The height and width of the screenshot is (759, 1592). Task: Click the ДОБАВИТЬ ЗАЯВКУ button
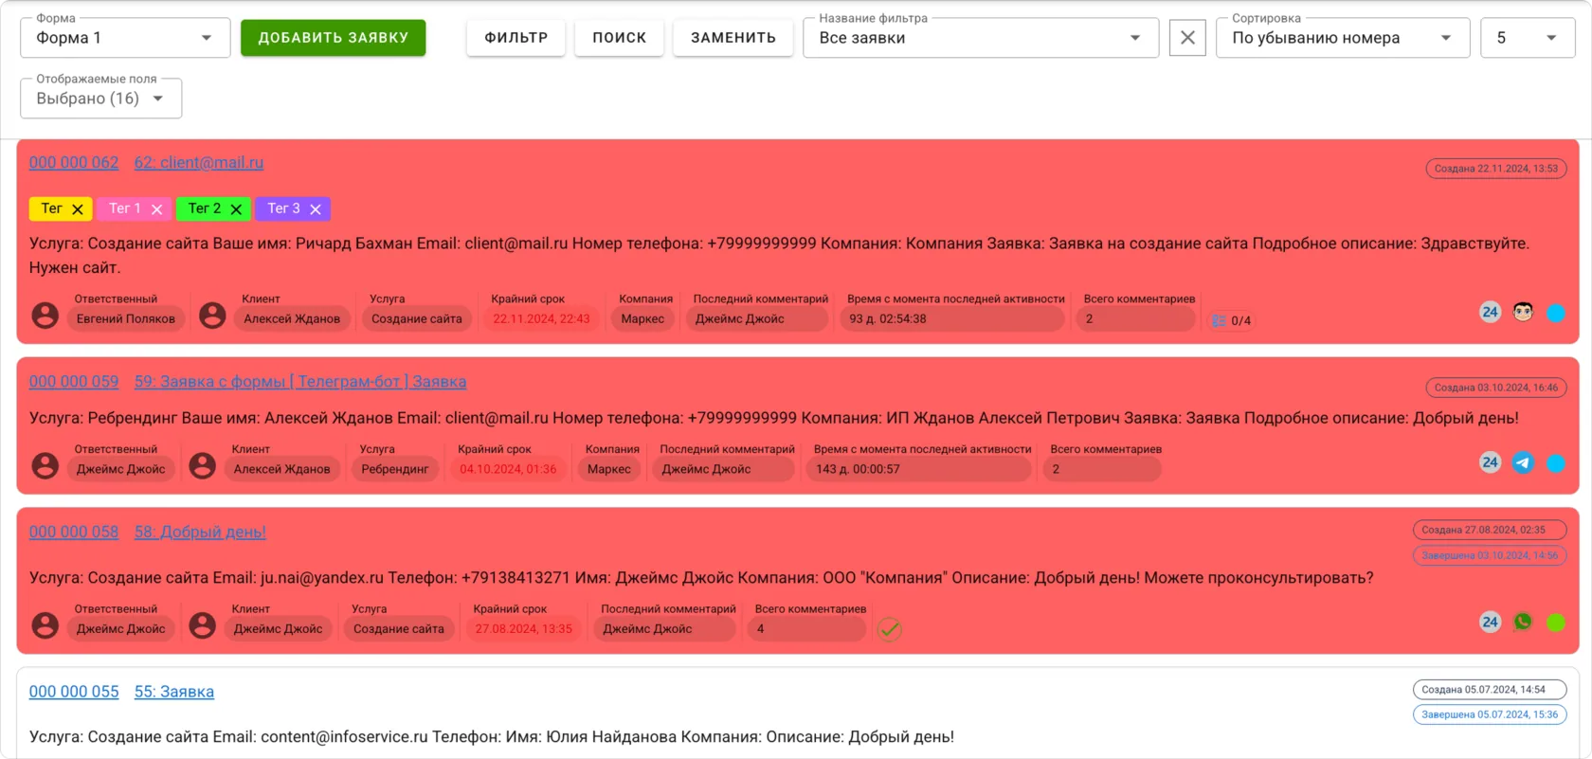point(334,38)
